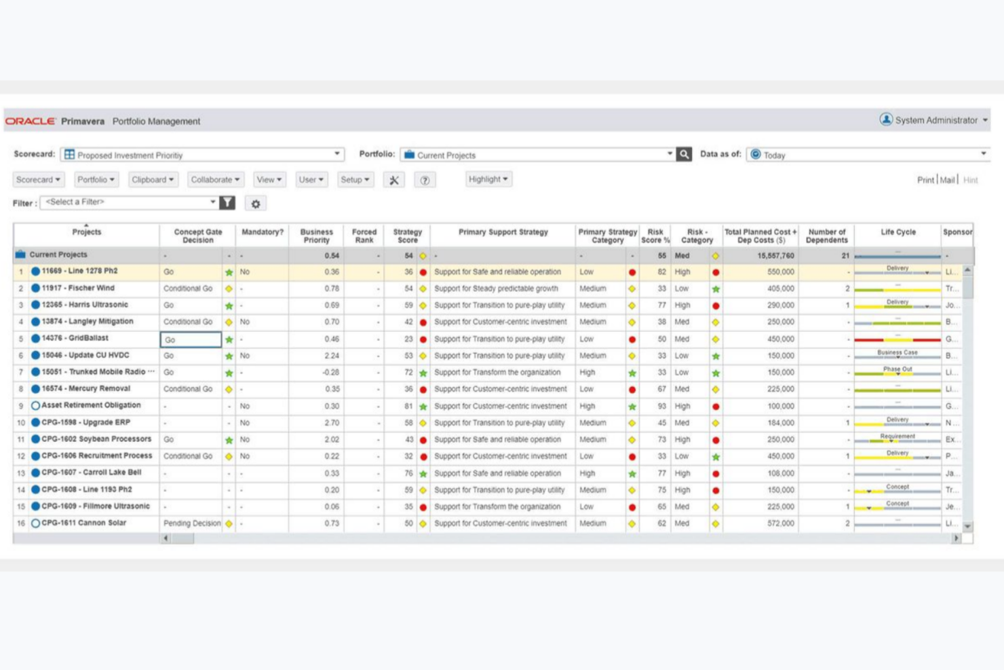The image size is (1004, 670).
Task: Click blue circle icon of CPG-1598 - Upgrade ERP
Action: click(35, 423)
